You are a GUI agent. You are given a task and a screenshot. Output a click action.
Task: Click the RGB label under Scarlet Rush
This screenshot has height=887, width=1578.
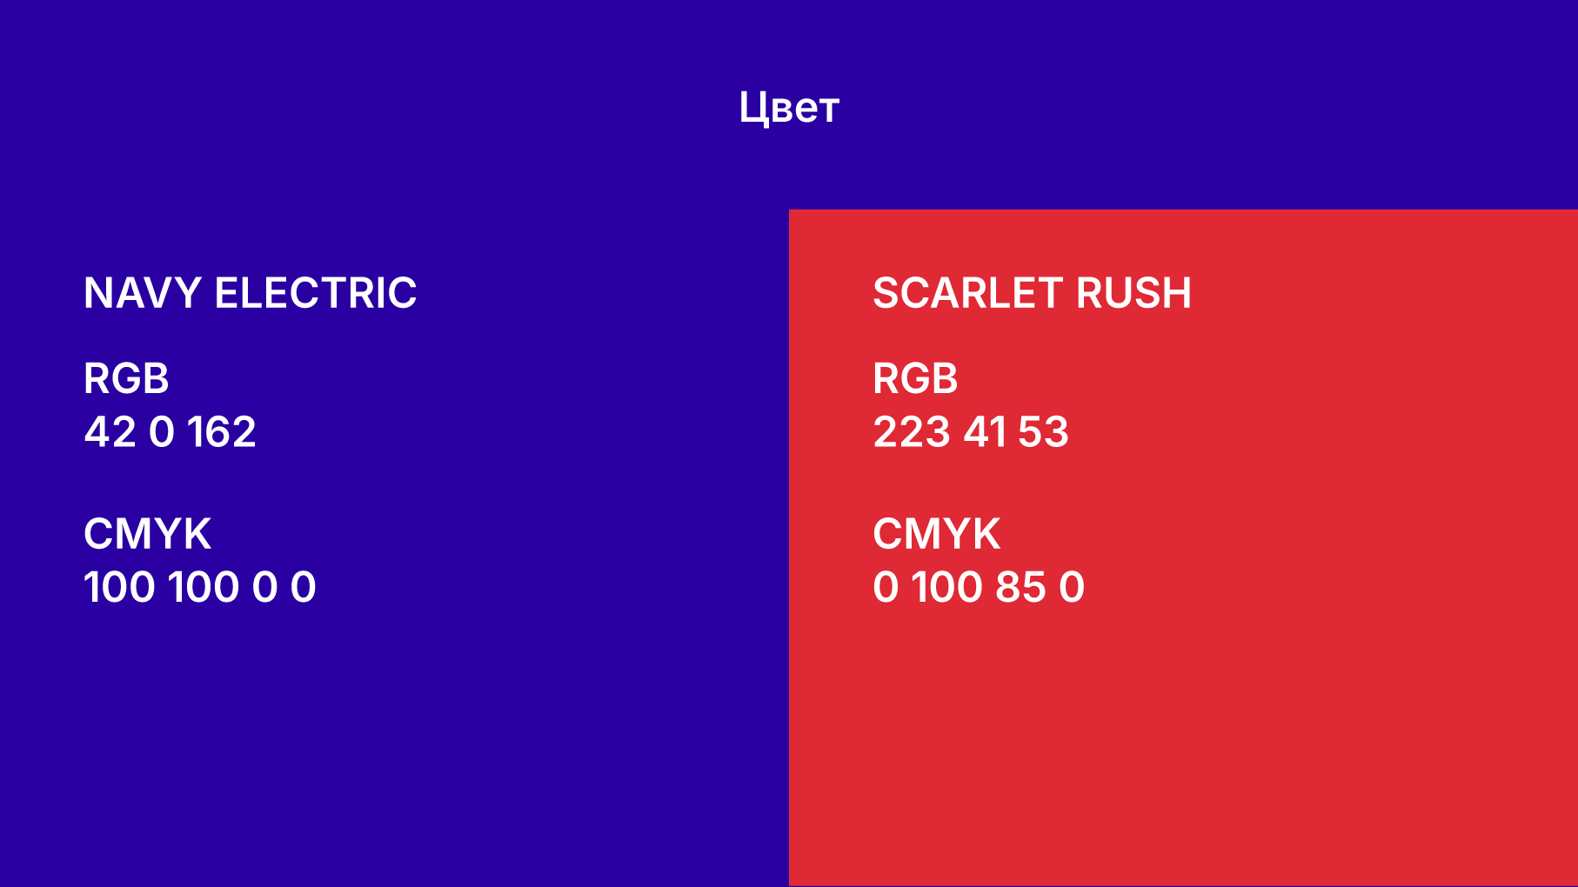point(915,378)
